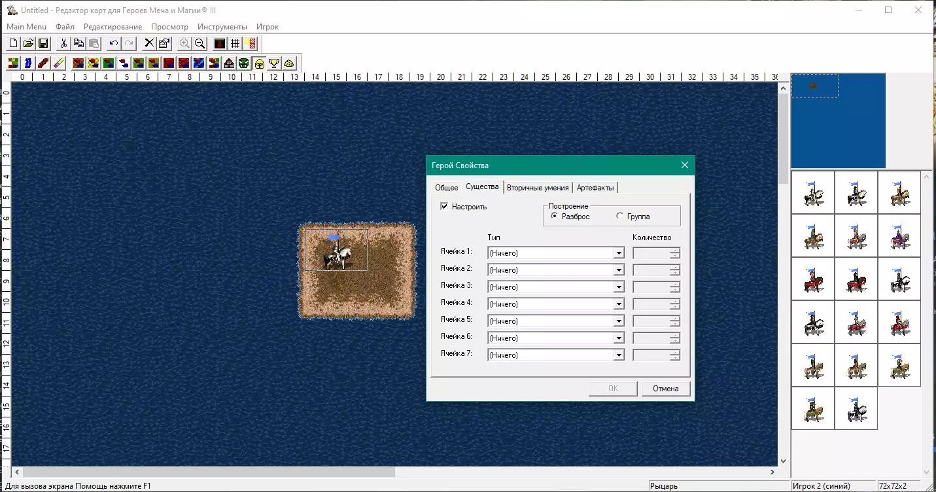Click the Отмена button

(x=666, y=389)
